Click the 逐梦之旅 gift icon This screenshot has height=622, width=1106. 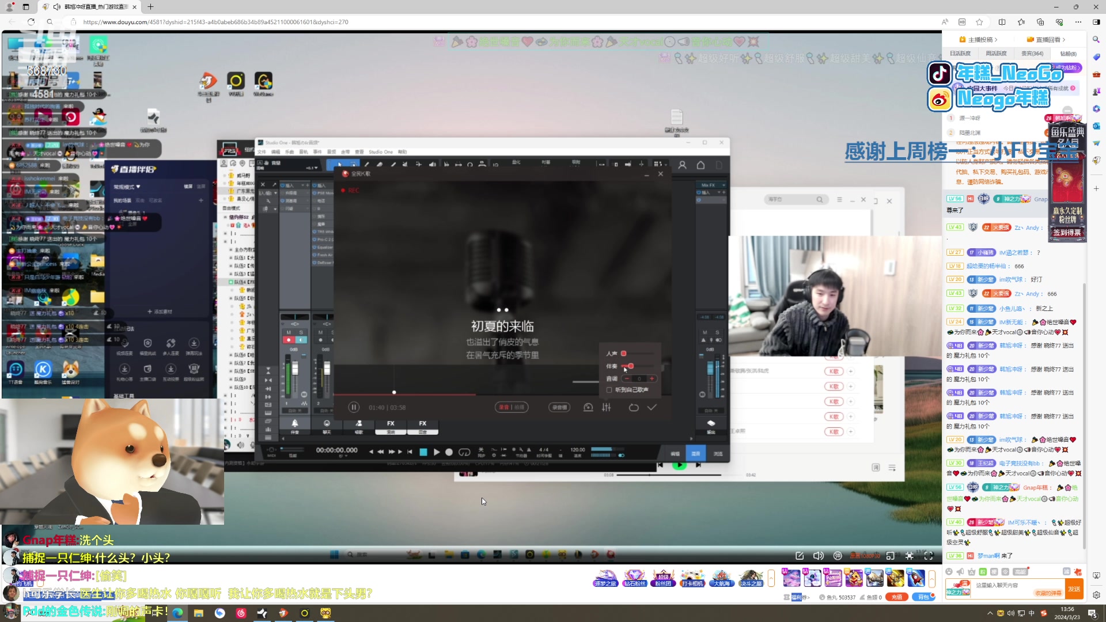coord(605,578)
